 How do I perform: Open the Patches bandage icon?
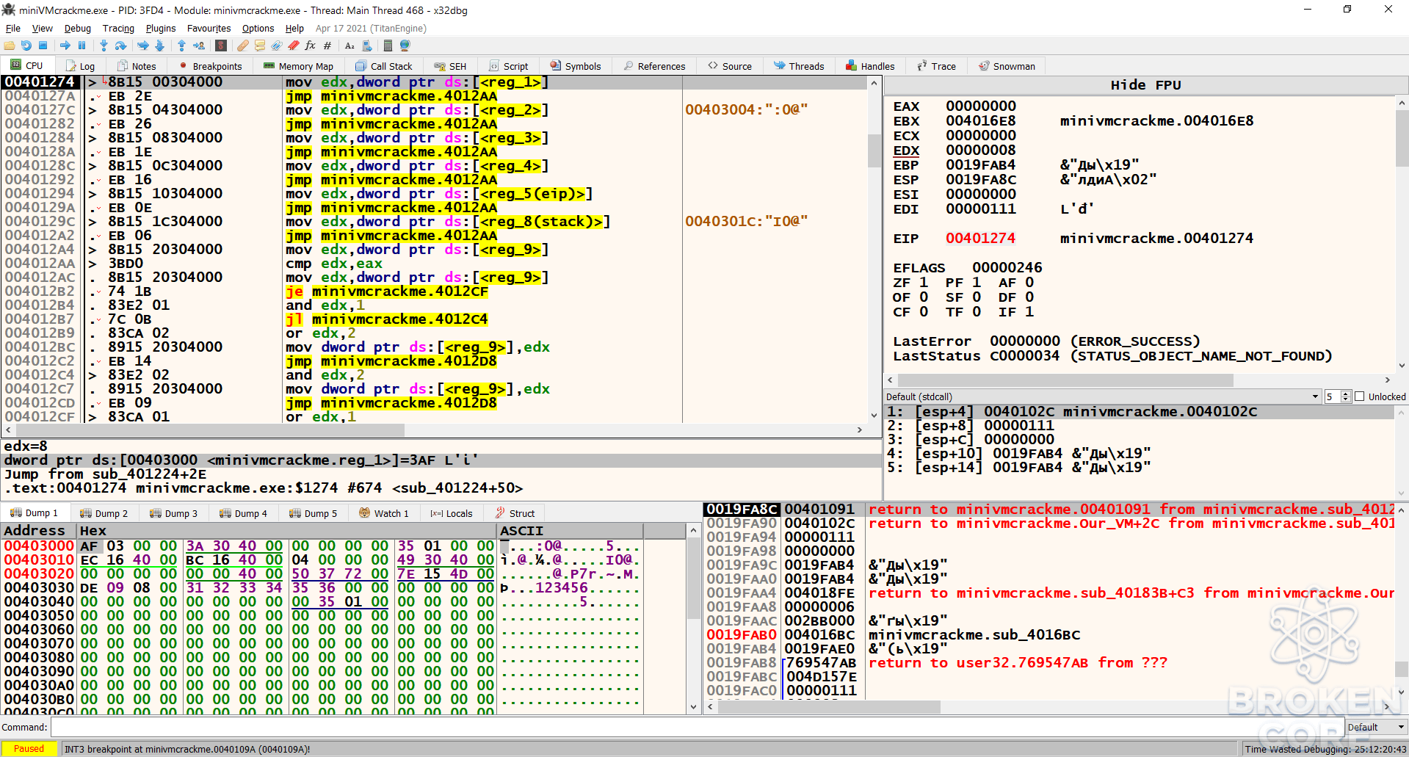click(242, 46)
